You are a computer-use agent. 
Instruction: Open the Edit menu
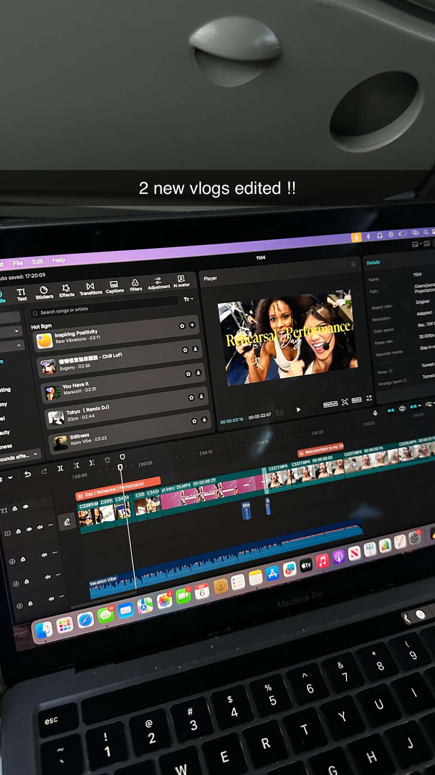click(x=37, y=261)
